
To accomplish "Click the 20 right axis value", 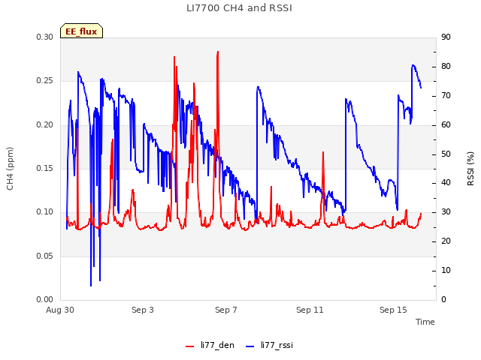I will click(x=446, y=241).
